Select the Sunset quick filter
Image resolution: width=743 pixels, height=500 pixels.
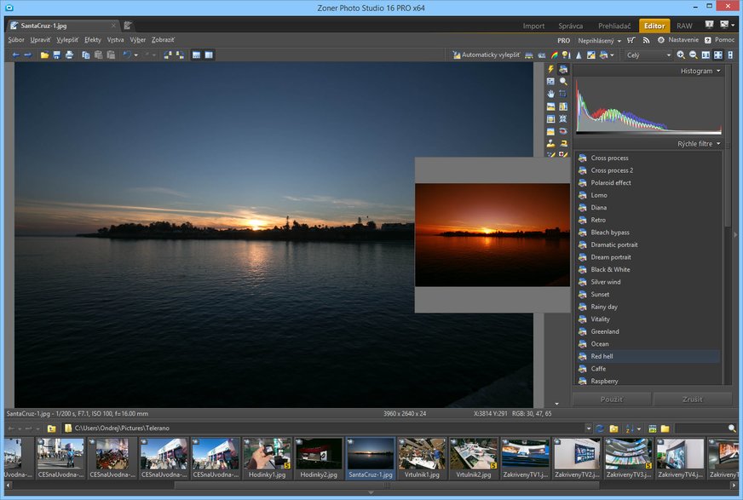point(600,295)
